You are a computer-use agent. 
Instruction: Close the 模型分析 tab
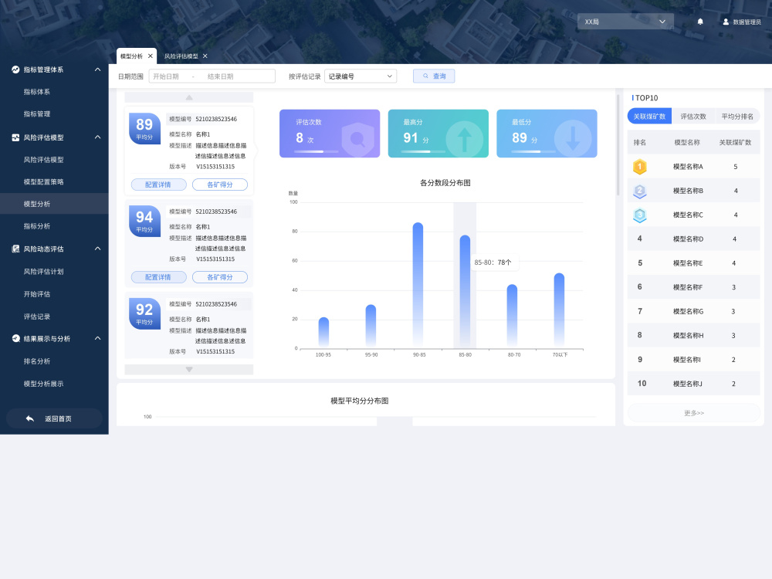click(151, 56)
